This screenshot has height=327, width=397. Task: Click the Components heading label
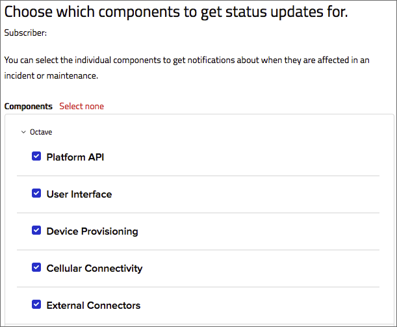pyautogui.click(x=29, y=106)
